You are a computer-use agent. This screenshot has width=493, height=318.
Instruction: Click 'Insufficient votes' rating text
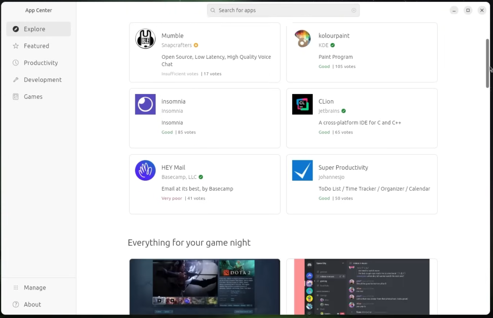coord(180,74)
